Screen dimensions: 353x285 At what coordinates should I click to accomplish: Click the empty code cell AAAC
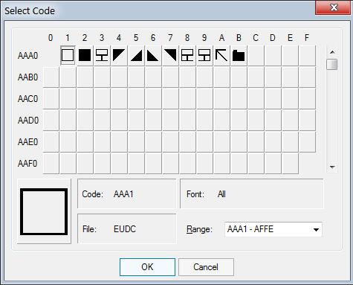click(256, 55)
